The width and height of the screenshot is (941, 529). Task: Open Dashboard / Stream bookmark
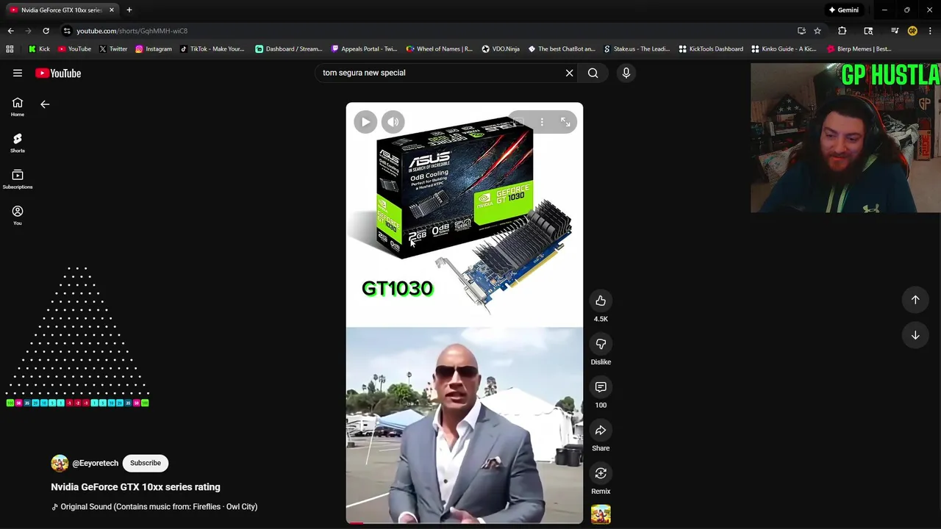288,49
